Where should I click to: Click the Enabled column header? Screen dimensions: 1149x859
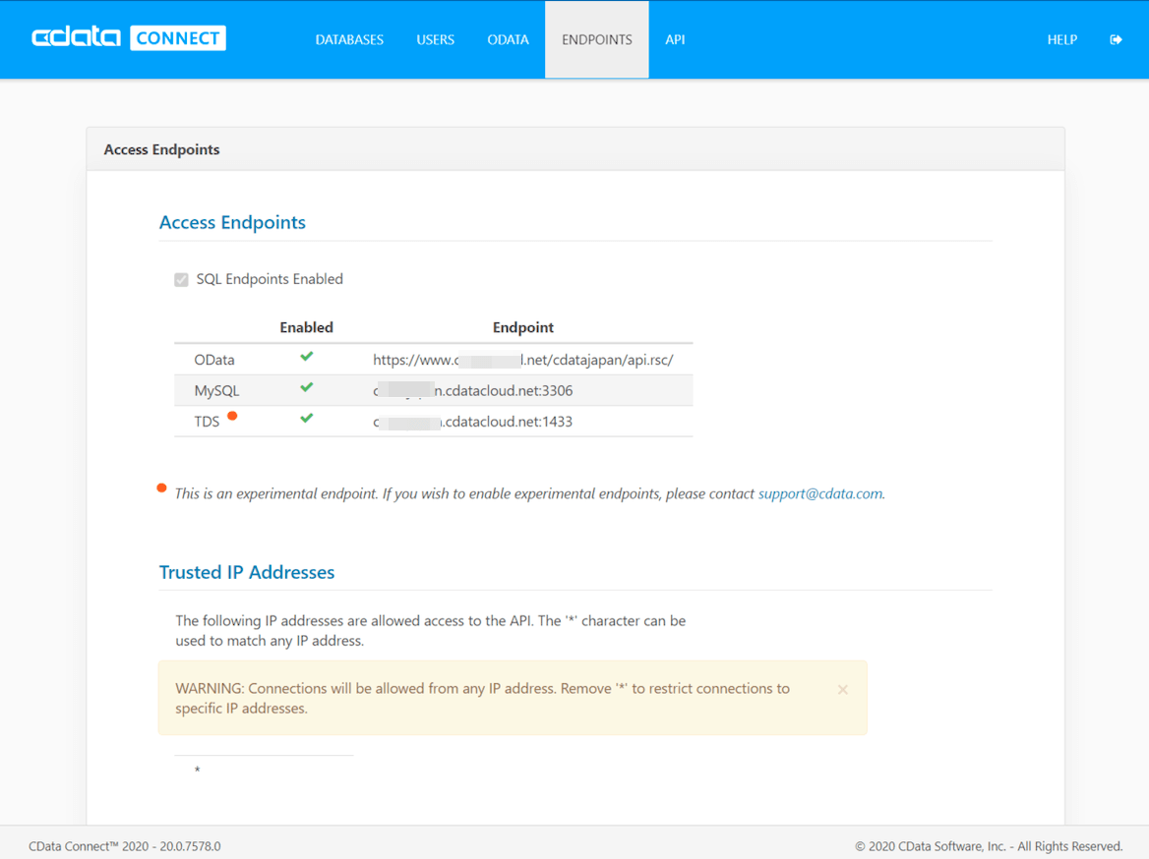click(306, 327)
